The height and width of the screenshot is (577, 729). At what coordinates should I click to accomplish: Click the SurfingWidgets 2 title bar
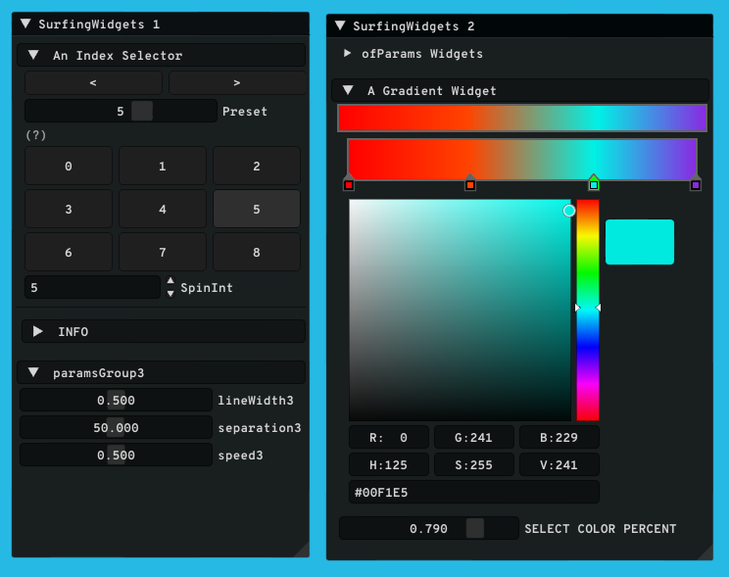coord(519,25)
